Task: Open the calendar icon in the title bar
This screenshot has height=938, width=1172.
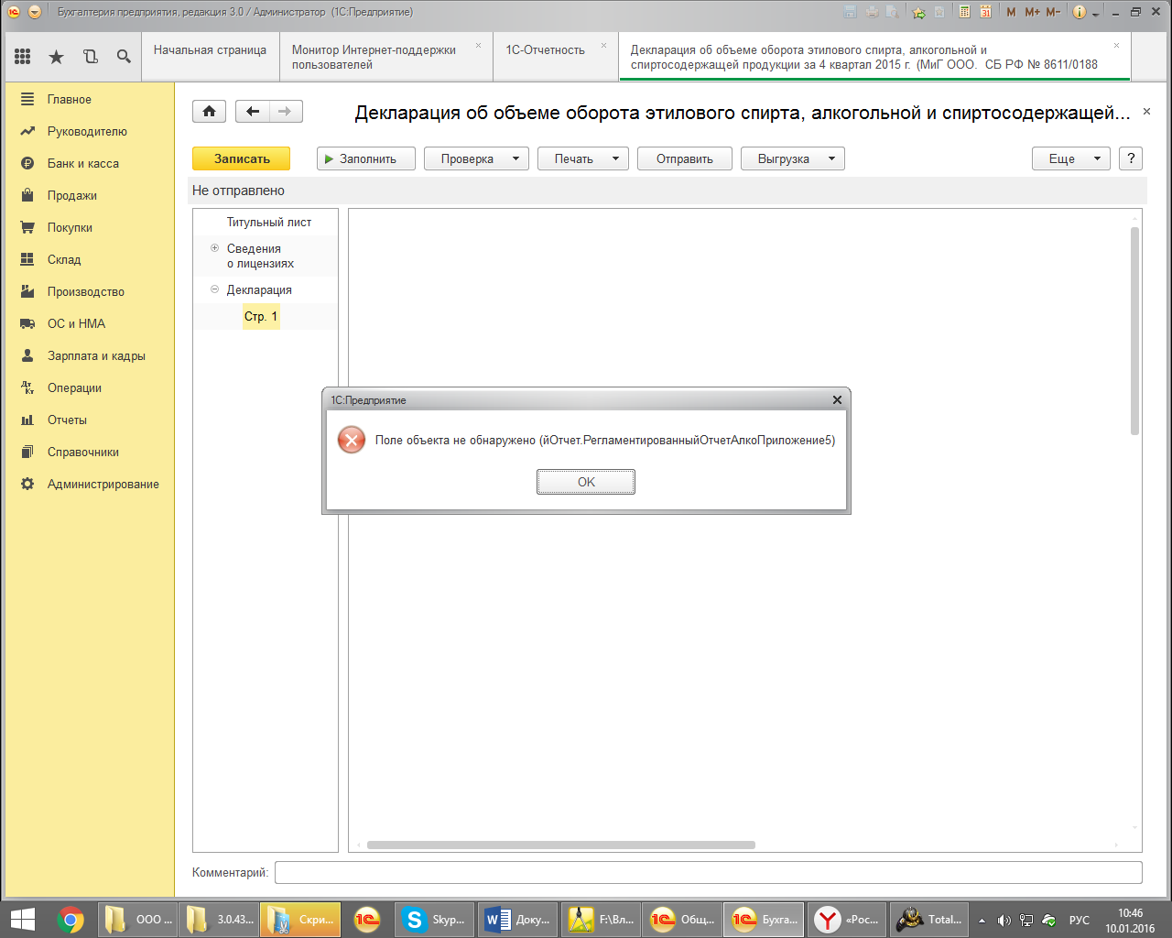Action: (986, 12)
